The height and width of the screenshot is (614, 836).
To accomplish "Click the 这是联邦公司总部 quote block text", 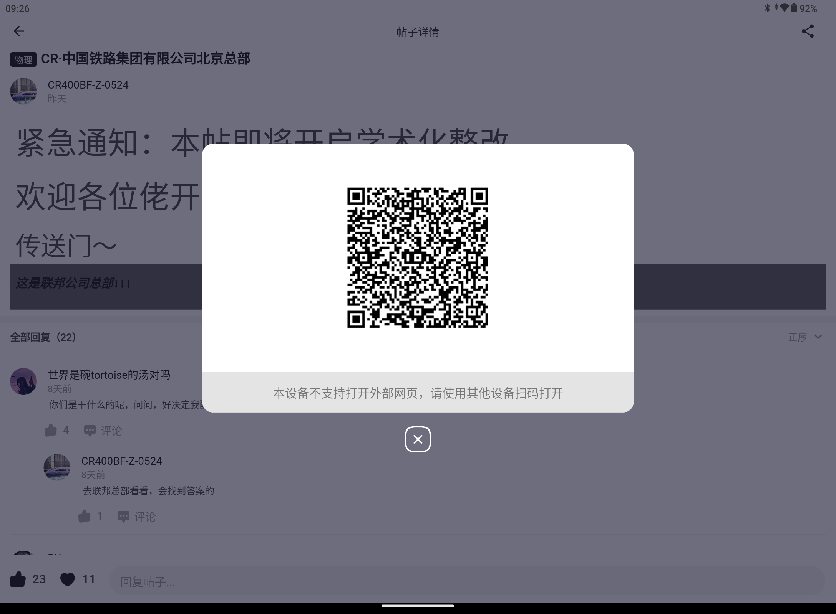I will tap(73, 284).
